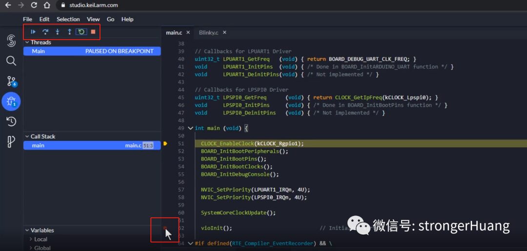Switch to the Blinky.c tab
527x251 pixels.
point(209,33)
